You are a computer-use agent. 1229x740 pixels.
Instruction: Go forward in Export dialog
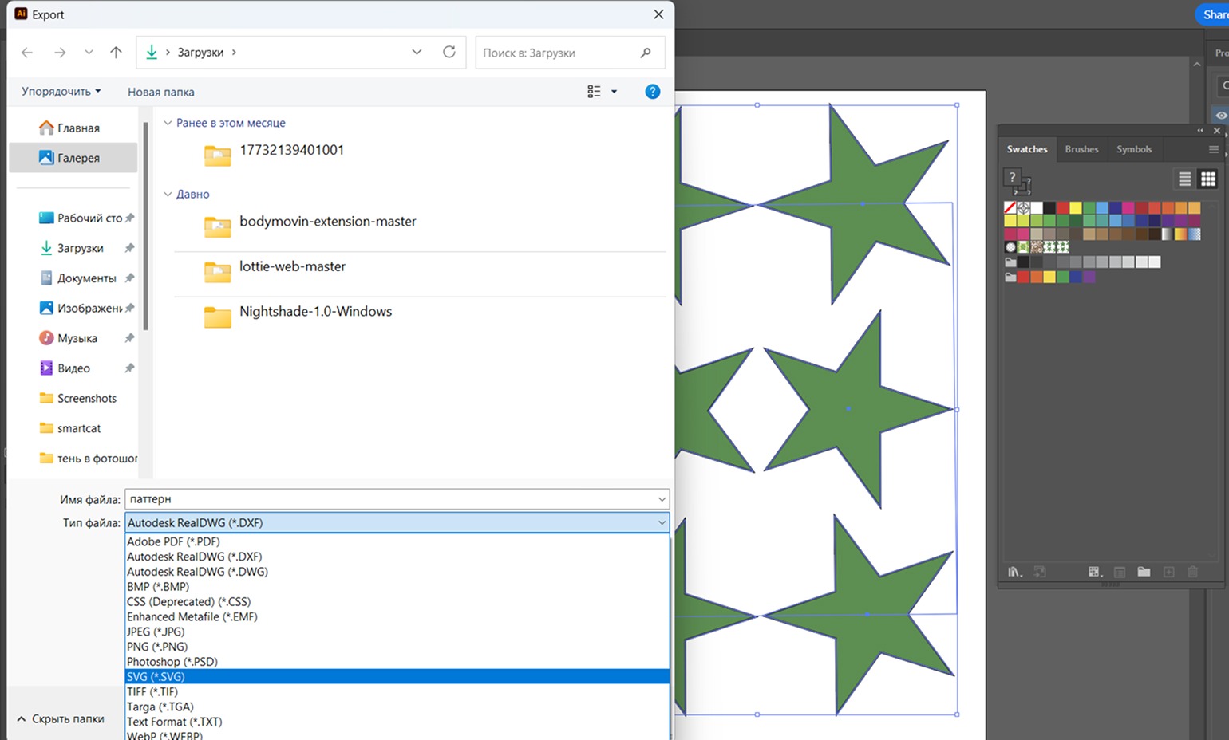pyautogui.click(x=60, y=53)
